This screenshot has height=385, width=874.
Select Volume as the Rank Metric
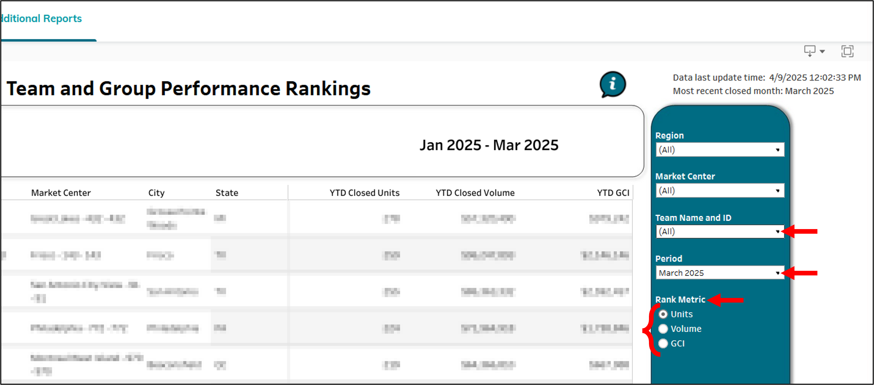[663, 329]
